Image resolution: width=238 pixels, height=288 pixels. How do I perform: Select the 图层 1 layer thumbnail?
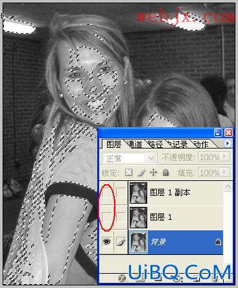pyautogui.click(x=138, y=217)
